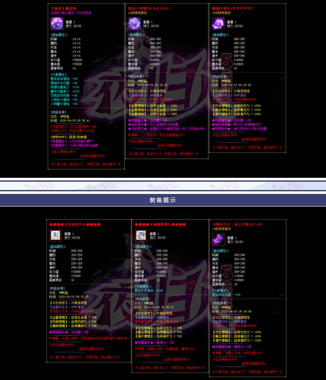326x380 pixels.
Task: Click the purple orb icon in top-right card
Action: [x=218, y=24]
